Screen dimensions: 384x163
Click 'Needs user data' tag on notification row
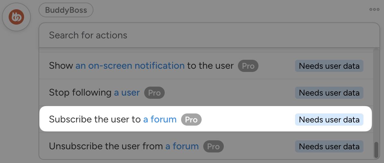pos(329,66)
